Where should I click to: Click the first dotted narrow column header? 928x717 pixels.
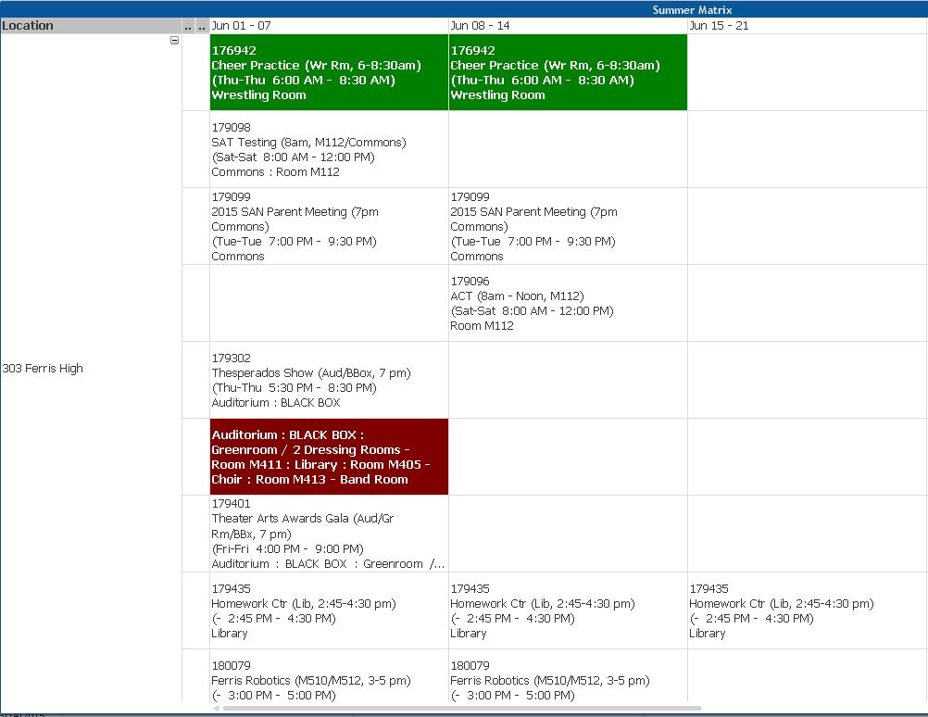189,25
